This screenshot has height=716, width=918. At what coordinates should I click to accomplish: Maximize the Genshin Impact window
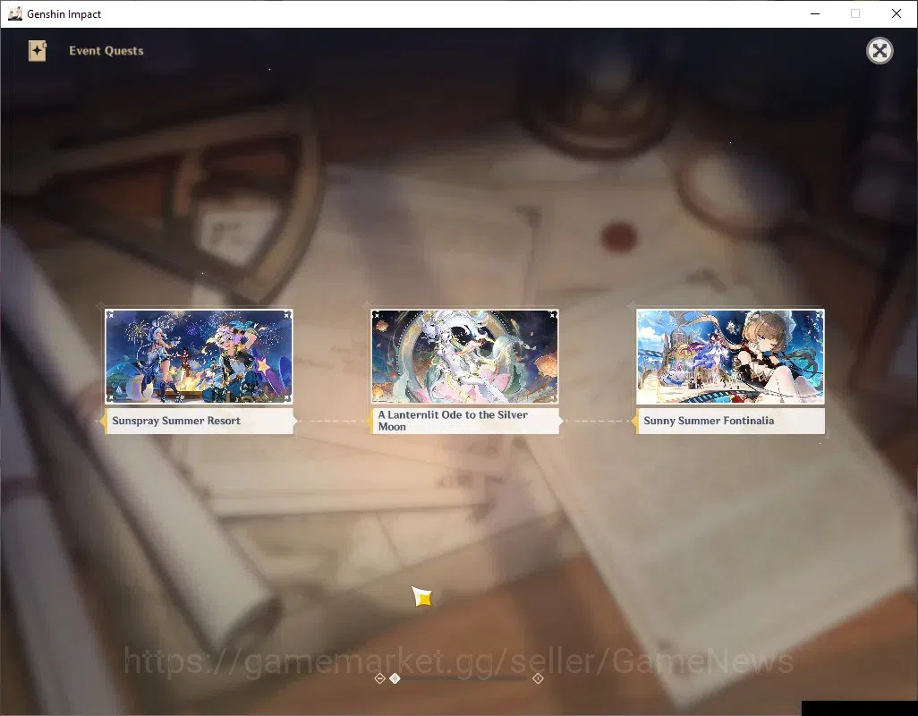click(x=855, y=13)
